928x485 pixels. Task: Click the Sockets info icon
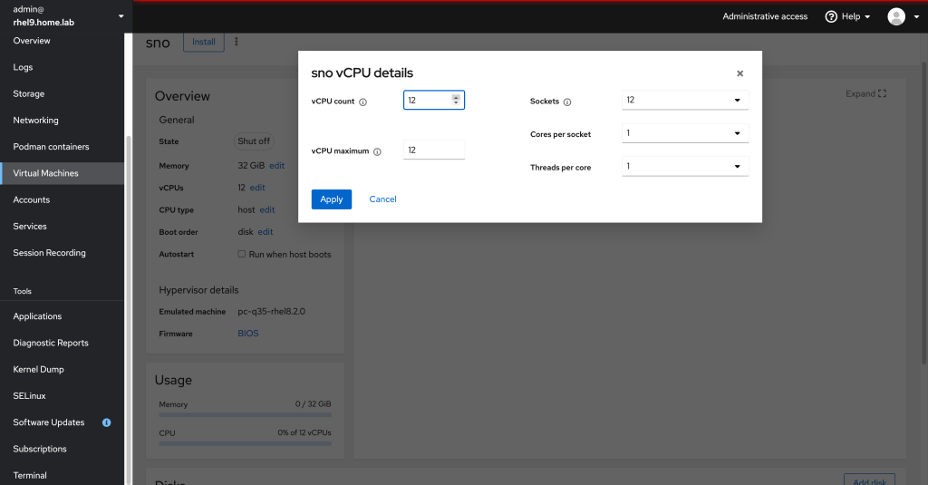[567, 102]
